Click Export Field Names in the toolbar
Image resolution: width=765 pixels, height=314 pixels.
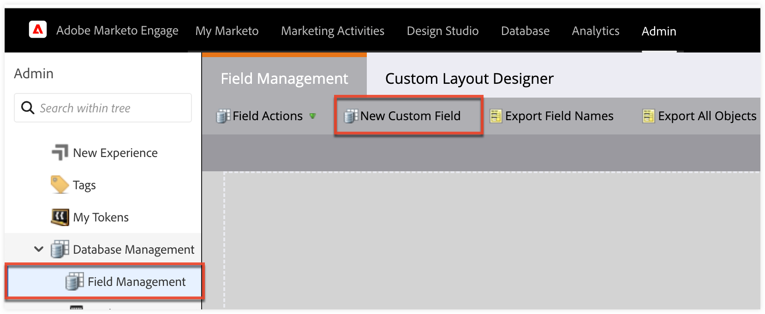tap(559, 116)
